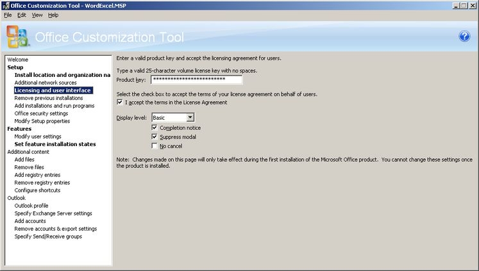Click the Office logo in the banner

click(18, 37)
